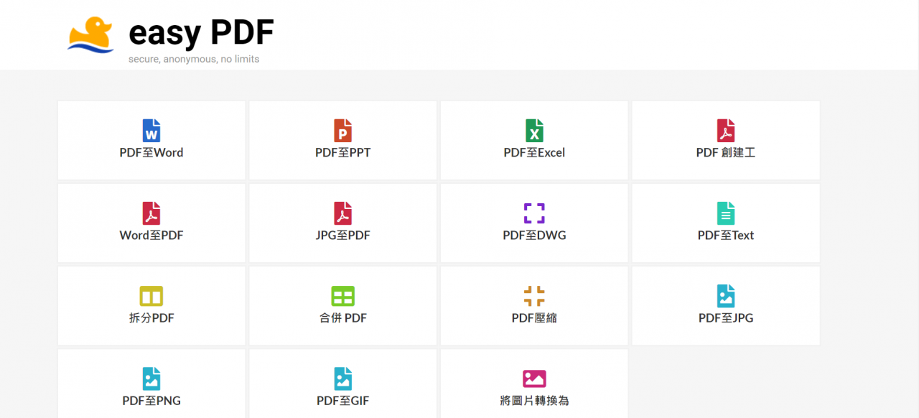The image size is (919, 418).
Task: Open the PDF至Word converter card
Action: pos(151,140)
